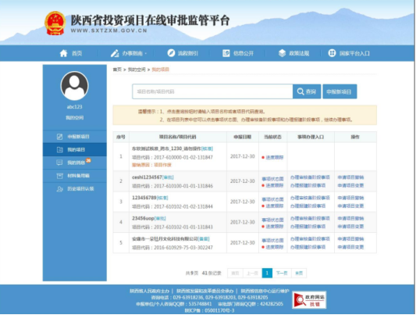
Task: Click 申请项目撤销 for project 123456789
Action: [350, 198]
